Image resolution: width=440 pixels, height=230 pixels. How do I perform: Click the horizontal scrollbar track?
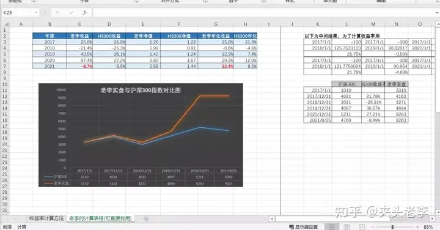[x=352, y=218]
